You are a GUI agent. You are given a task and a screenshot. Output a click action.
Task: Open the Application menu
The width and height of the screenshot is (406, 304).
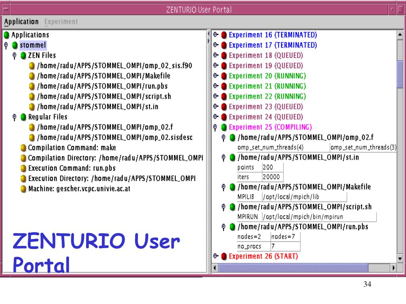[21, 22]
